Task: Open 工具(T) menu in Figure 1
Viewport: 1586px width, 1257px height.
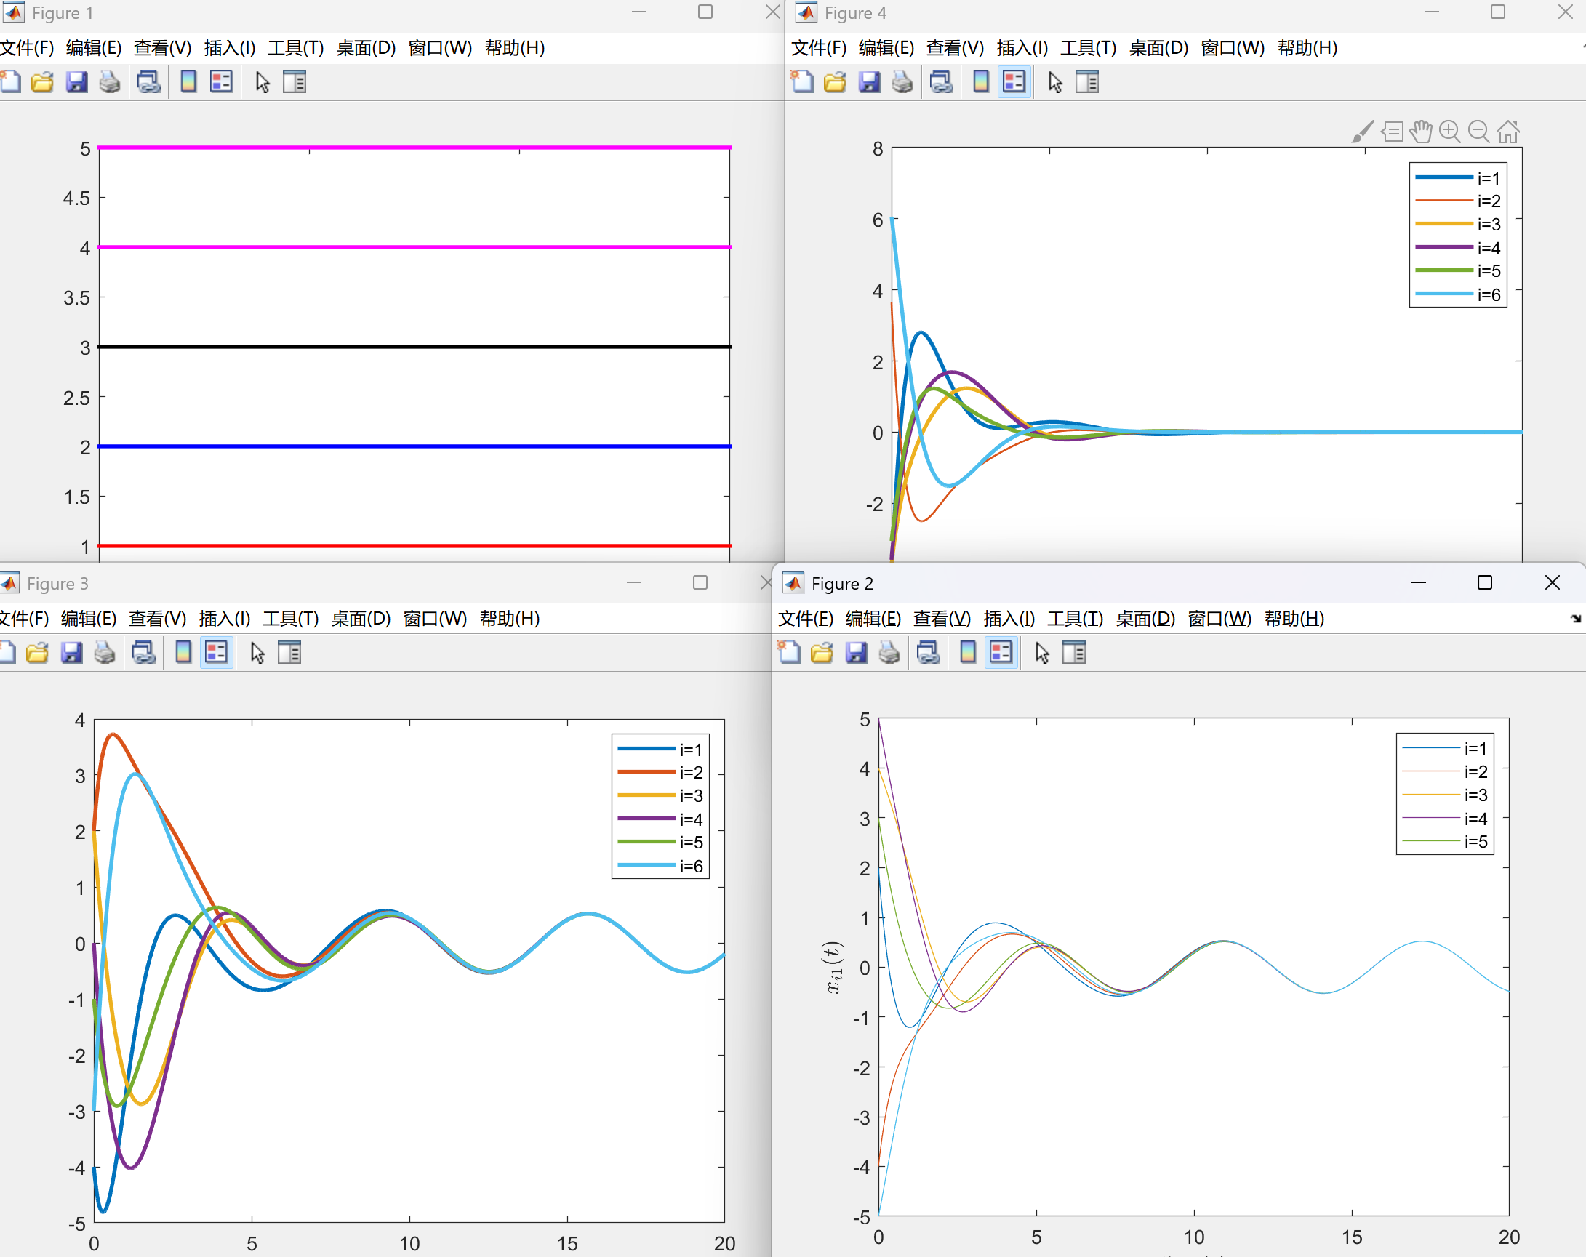Action: point(295,48)
